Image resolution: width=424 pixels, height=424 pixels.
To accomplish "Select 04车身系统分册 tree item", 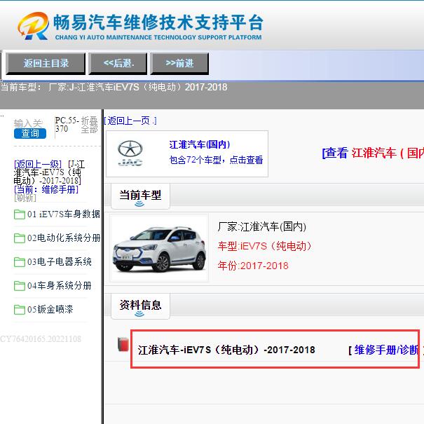I will [59, 285].
